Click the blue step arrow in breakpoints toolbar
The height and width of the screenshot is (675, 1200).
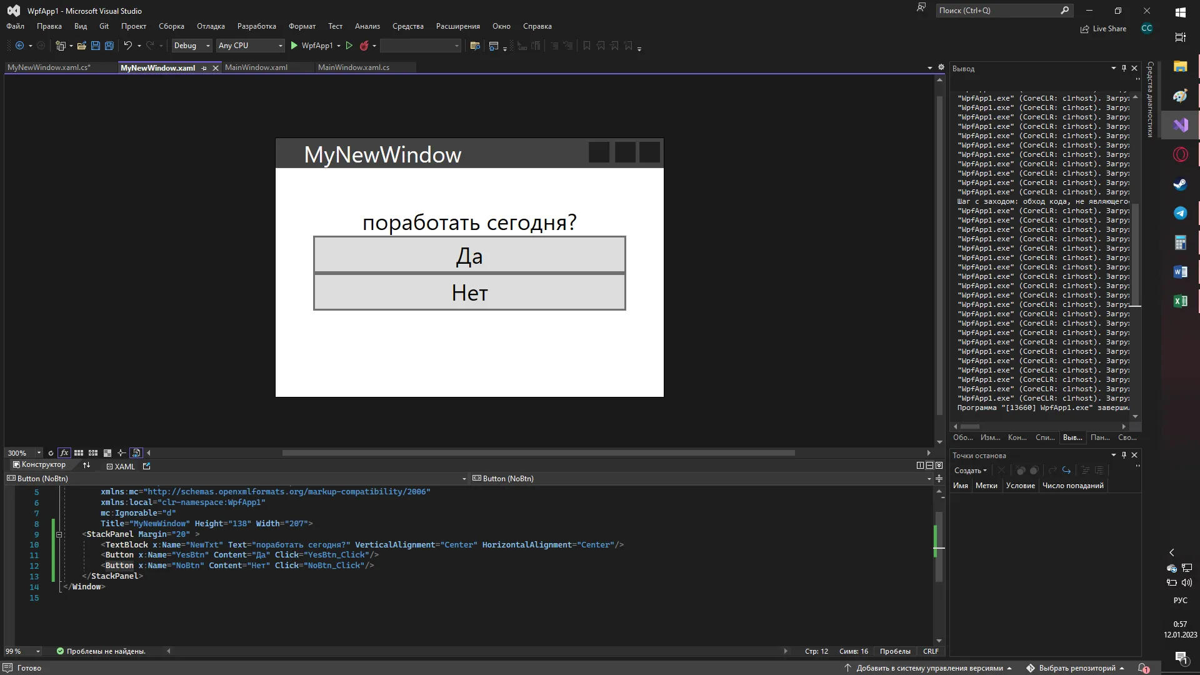[x=1066, y=471]
